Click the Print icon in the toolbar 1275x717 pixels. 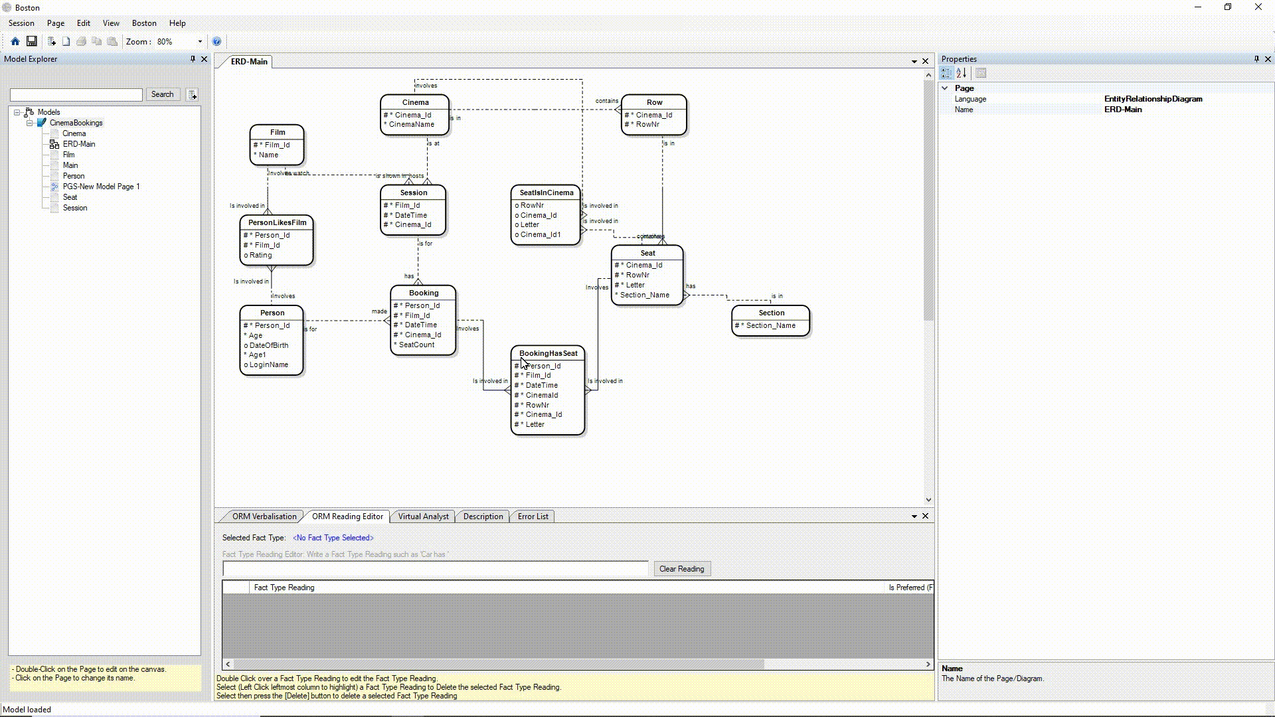(x=81, y=41)
